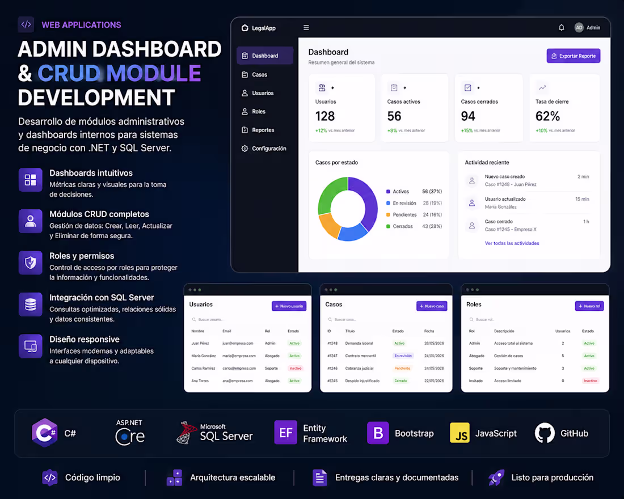Toggle the hamburger menu icon in LegalApp header
Viewport: 624px width, 499px height.
coord(306,28)
